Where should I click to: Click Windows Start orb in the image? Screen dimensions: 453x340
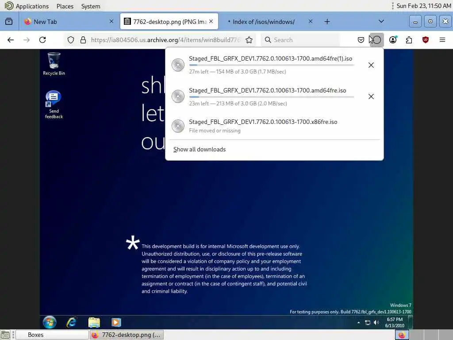click(x=50, y=322)
